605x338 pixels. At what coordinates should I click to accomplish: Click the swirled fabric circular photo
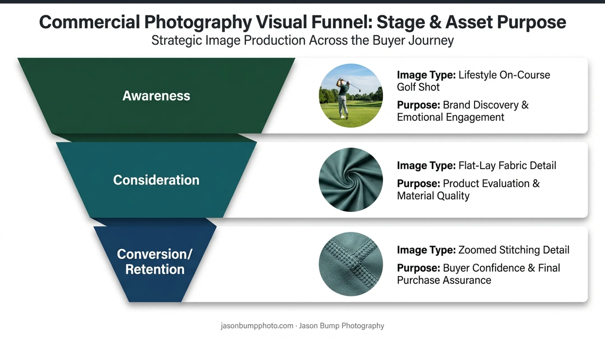(x=351, y=180)
